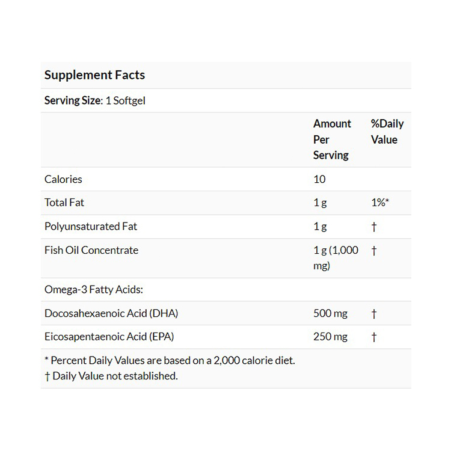
Task: Select the Total Fat row label
Action: click(64, 203)
